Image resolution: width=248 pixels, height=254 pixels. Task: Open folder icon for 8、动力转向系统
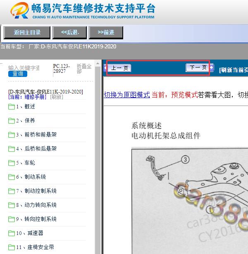coord(12,205)
